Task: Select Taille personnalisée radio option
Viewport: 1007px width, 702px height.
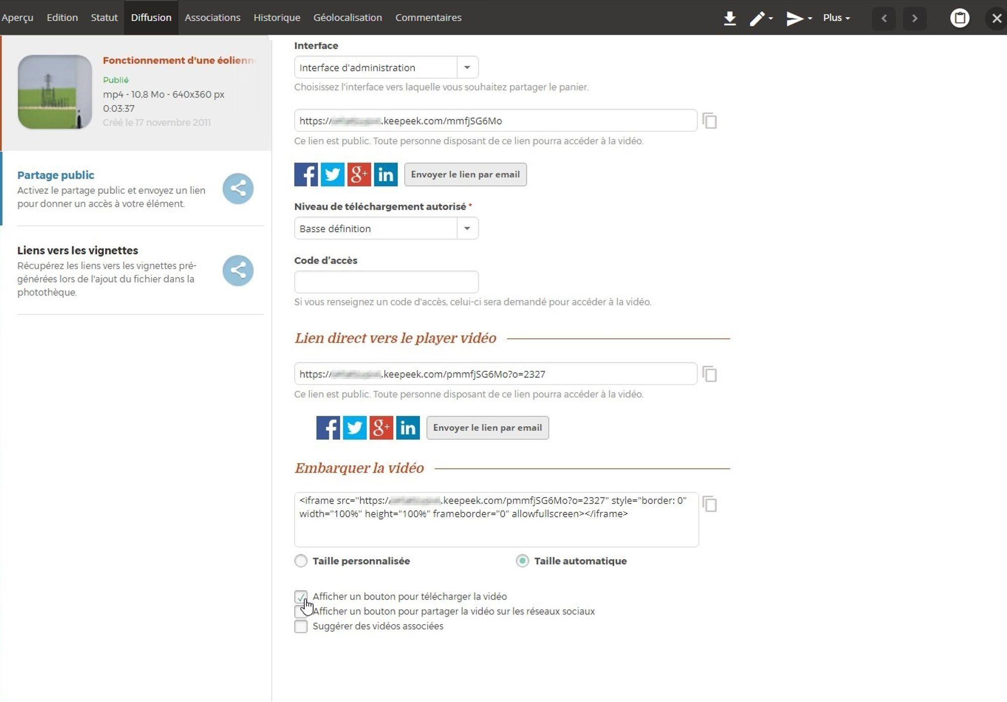Action: [x=301, y=561]
